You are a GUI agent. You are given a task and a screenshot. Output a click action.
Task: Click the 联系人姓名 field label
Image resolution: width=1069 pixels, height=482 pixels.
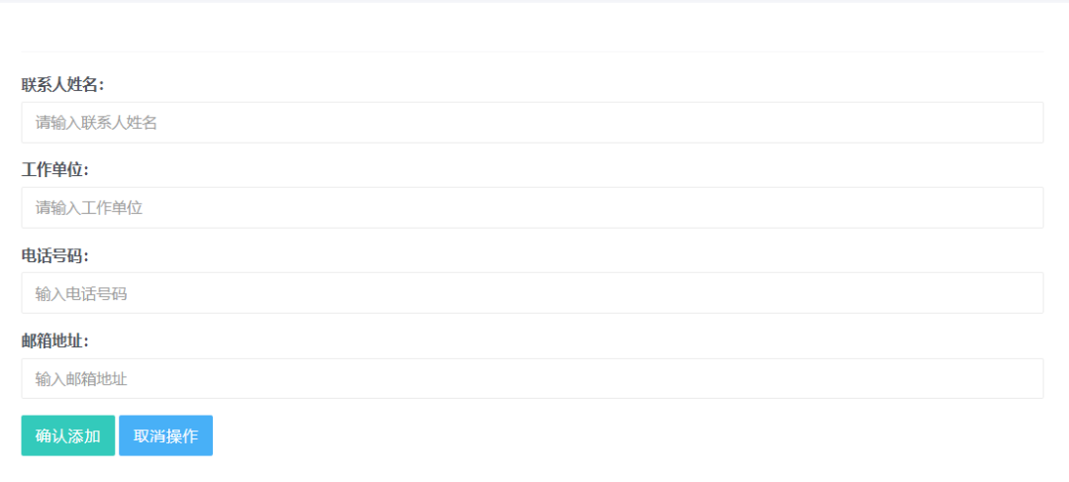[62, 85]
